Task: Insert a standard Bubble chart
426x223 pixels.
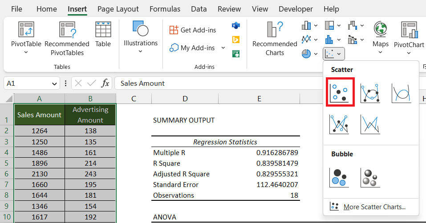Action: point(339,178)
